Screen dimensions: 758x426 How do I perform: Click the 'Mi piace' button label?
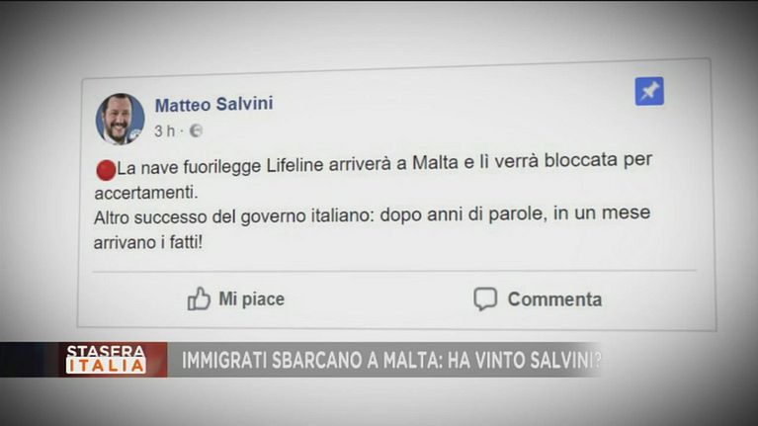coord(251,298)
